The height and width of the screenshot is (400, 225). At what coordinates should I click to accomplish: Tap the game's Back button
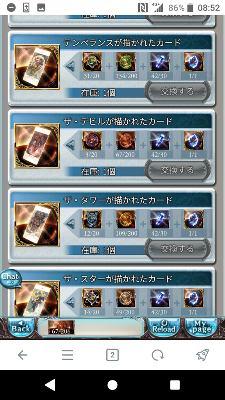tap(21, 327)
